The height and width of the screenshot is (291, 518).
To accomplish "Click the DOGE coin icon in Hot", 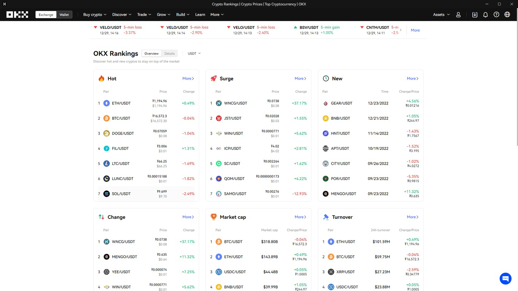I will pyautogui.click(x=106, y=133).
